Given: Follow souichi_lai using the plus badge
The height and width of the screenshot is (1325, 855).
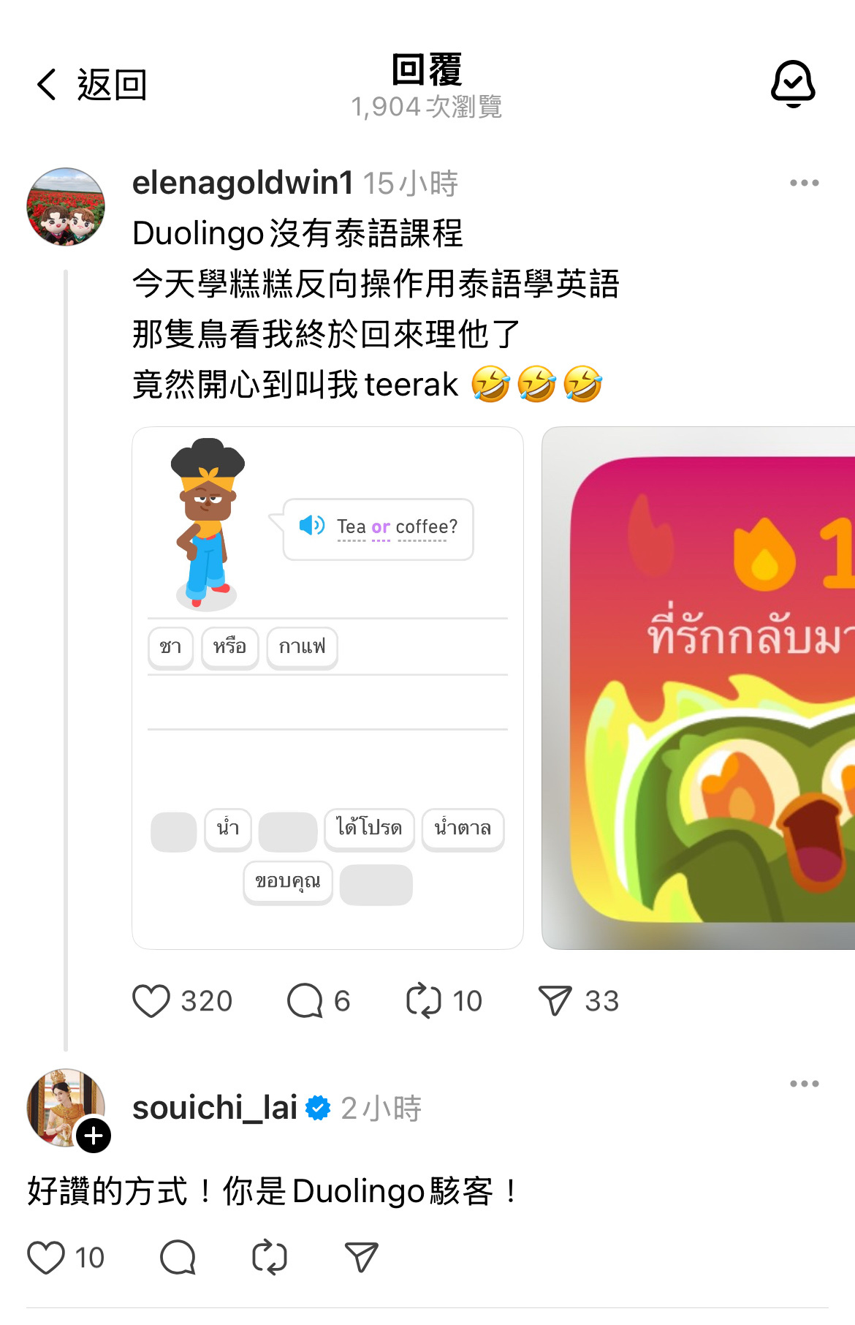Looking at the screenshot, I should click(94, 1136).
